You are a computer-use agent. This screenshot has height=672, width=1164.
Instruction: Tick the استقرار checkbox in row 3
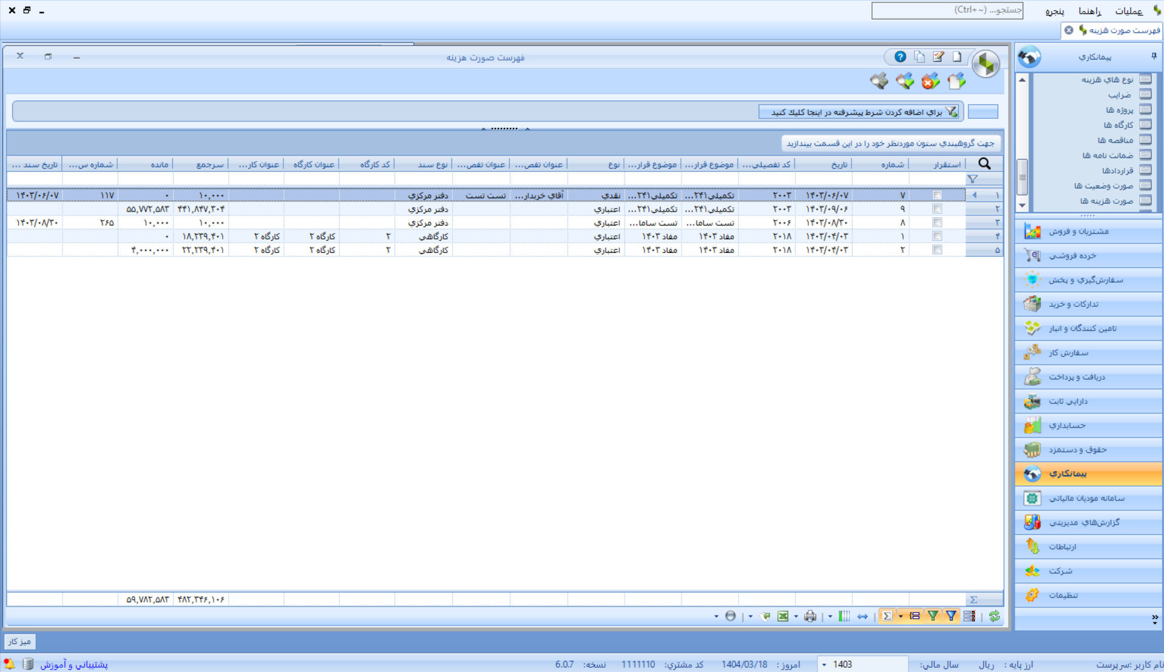tap(937, 223)
